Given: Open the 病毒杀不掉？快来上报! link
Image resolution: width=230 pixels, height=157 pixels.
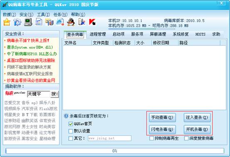Looking at the screenshot, I should tap(28, 41).
